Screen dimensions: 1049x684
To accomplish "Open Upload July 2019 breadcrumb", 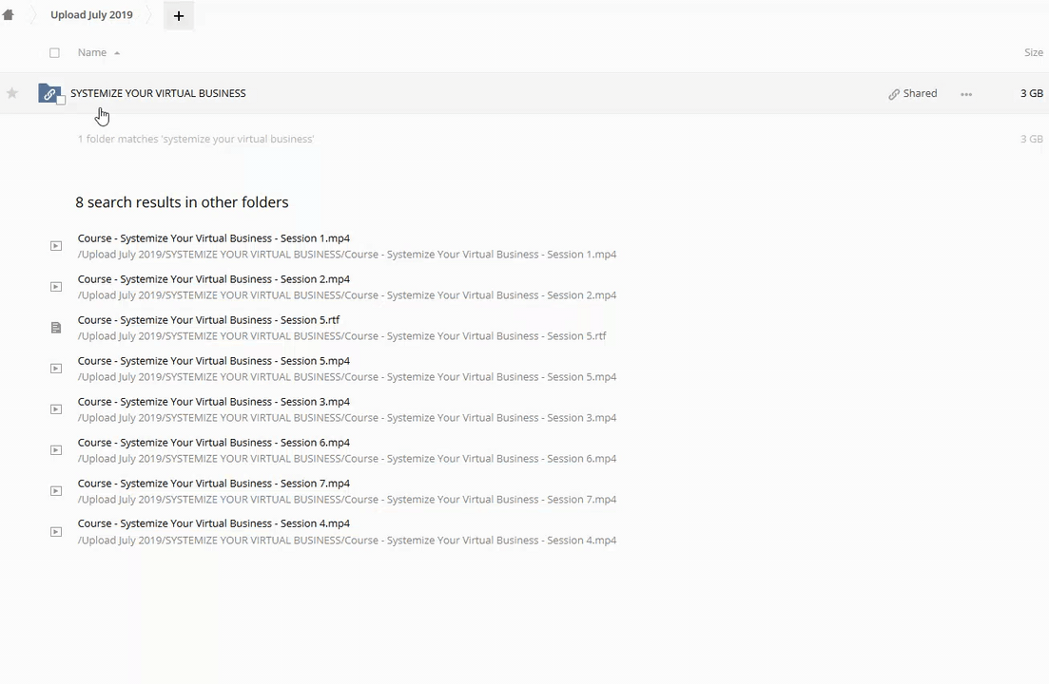I will click(91, 15).
